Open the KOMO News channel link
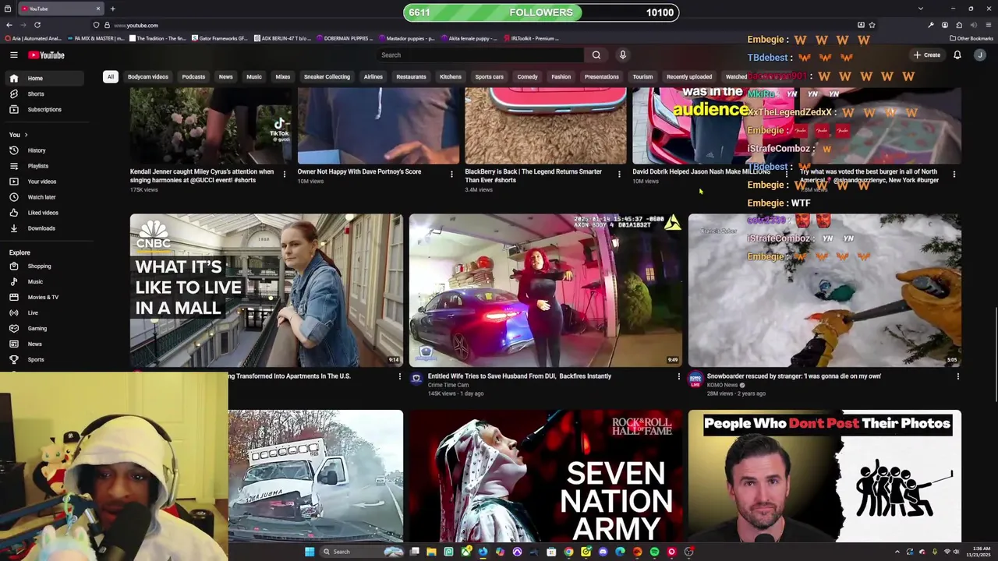The width and height of the screenshot is (998, 561). pyautogui.click(x=722, y=385)
